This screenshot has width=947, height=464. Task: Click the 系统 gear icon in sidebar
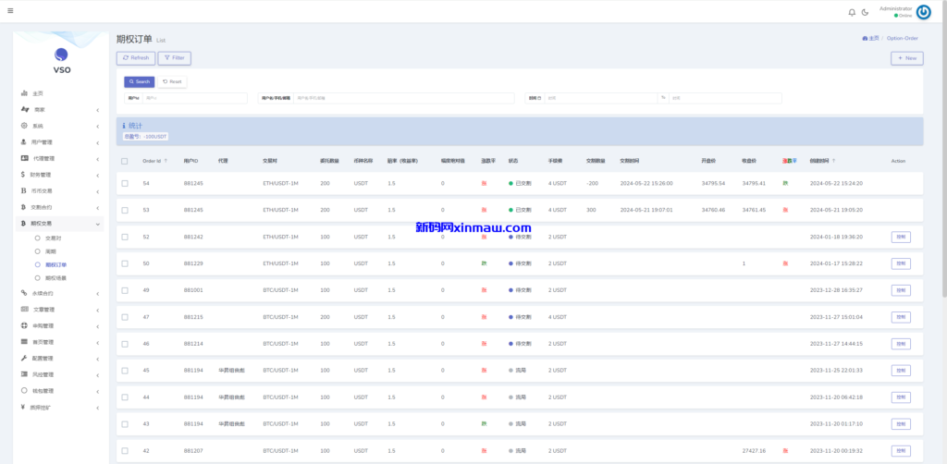pyautogui.click(x=23, y=126)
